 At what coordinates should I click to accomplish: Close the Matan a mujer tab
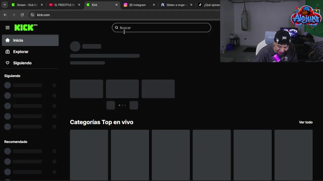(191, 5)
